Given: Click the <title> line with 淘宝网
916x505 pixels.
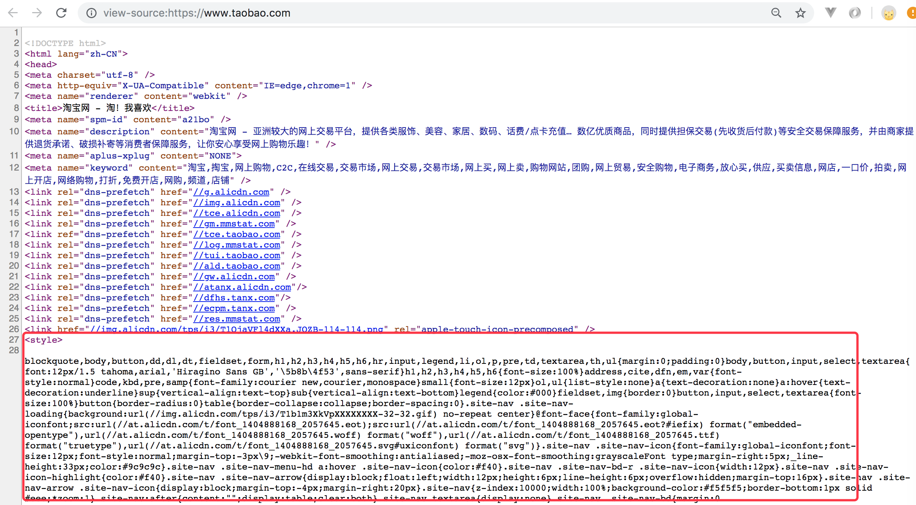Looking at the screenshot, I should click(x=109, y=108).
